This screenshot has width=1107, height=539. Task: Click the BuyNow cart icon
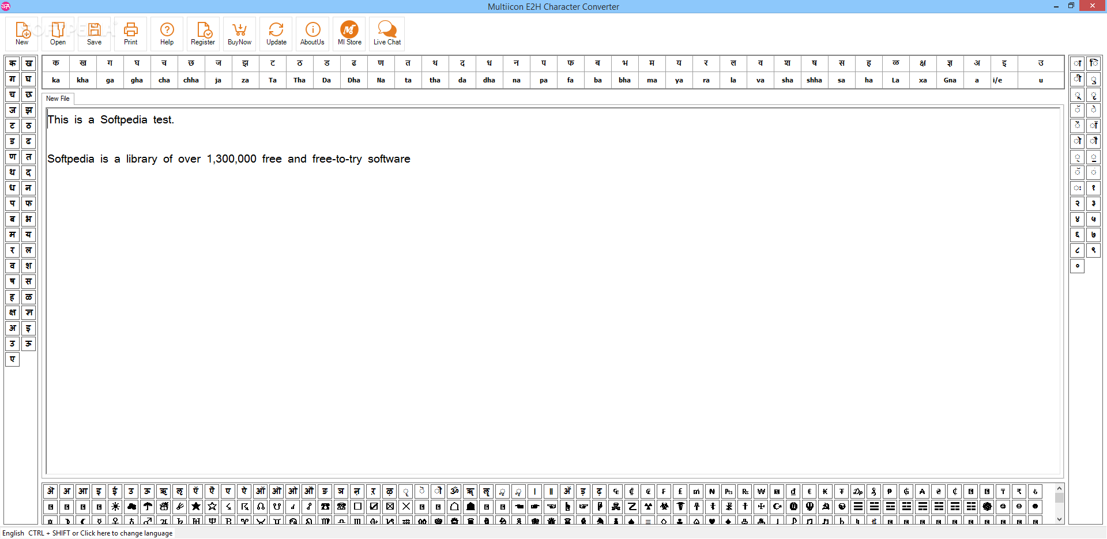(x=240, y=33)
